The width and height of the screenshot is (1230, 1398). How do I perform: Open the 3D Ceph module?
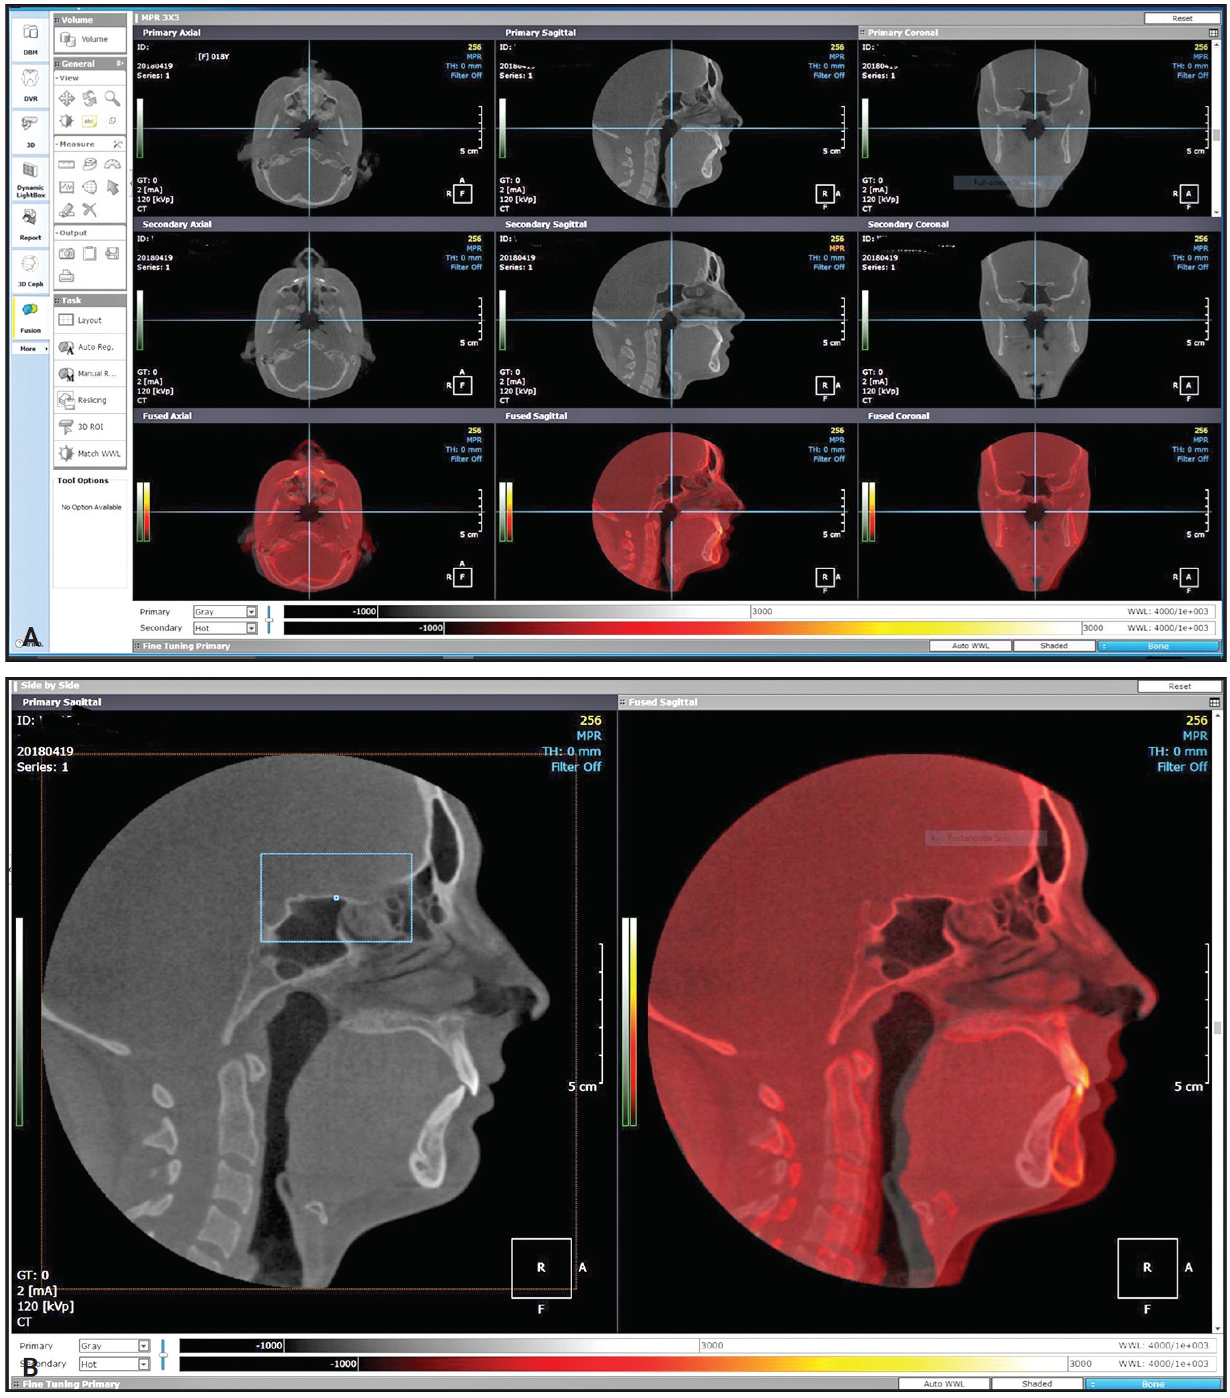click(30, 270)
